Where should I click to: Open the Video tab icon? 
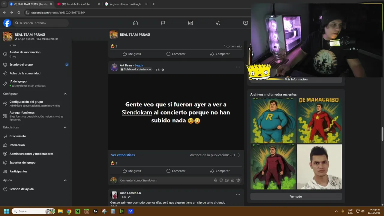pos(245,23)
